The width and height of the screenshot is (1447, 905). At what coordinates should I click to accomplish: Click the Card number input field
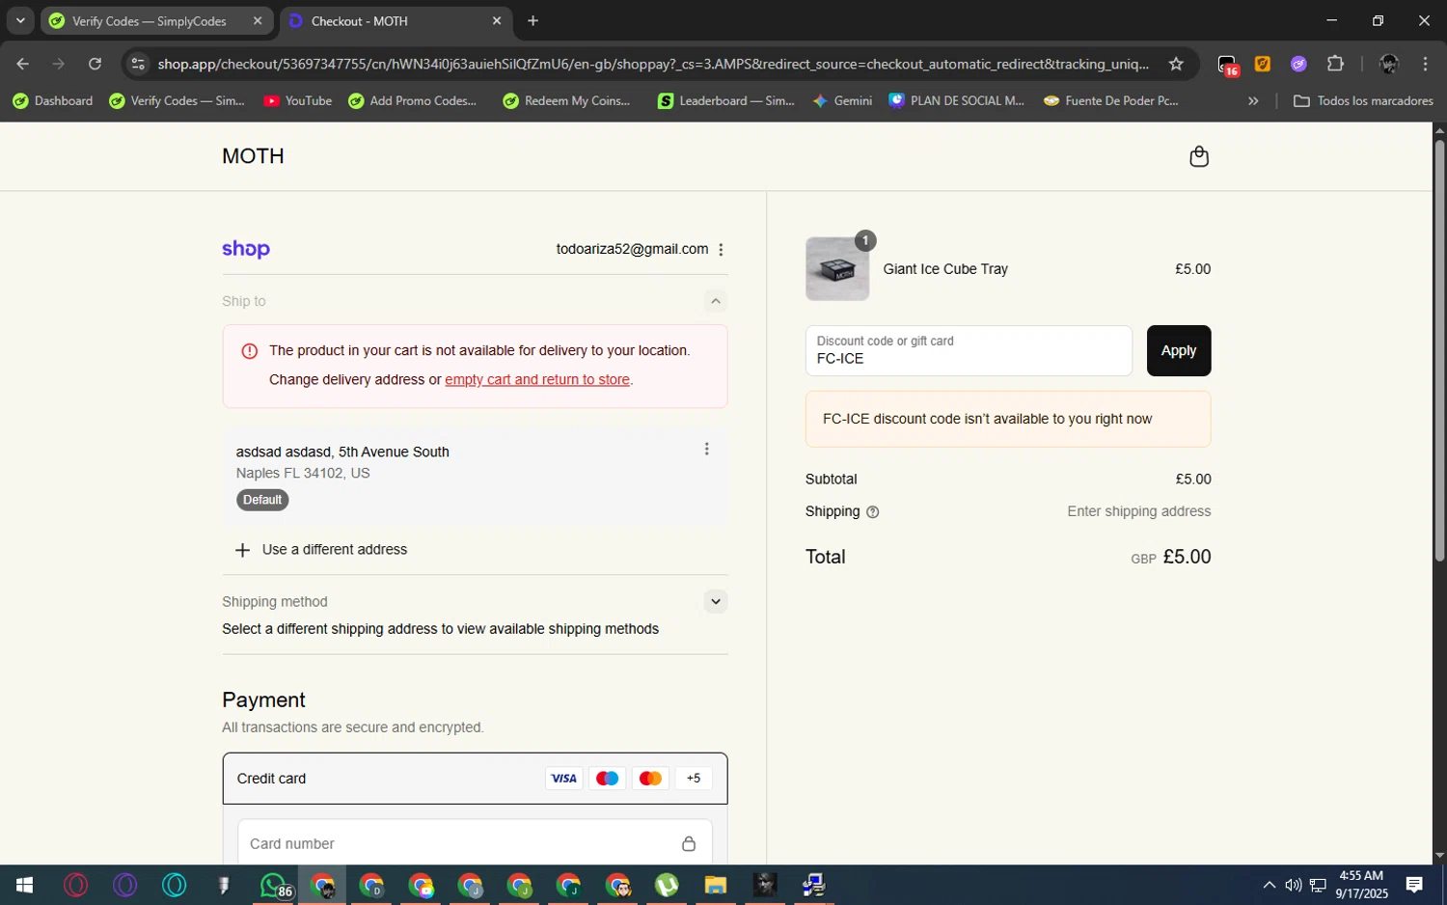point(475,843)
